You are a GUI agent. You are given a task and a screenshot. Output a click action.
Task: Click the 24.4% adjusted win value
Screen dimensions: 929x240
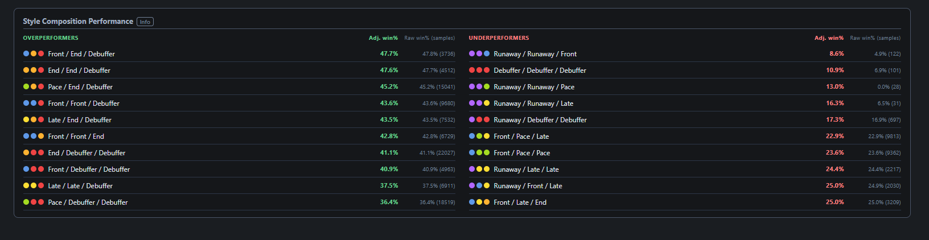(835, 169)
